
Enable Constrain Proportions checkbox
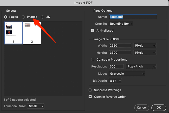[93, 60]
